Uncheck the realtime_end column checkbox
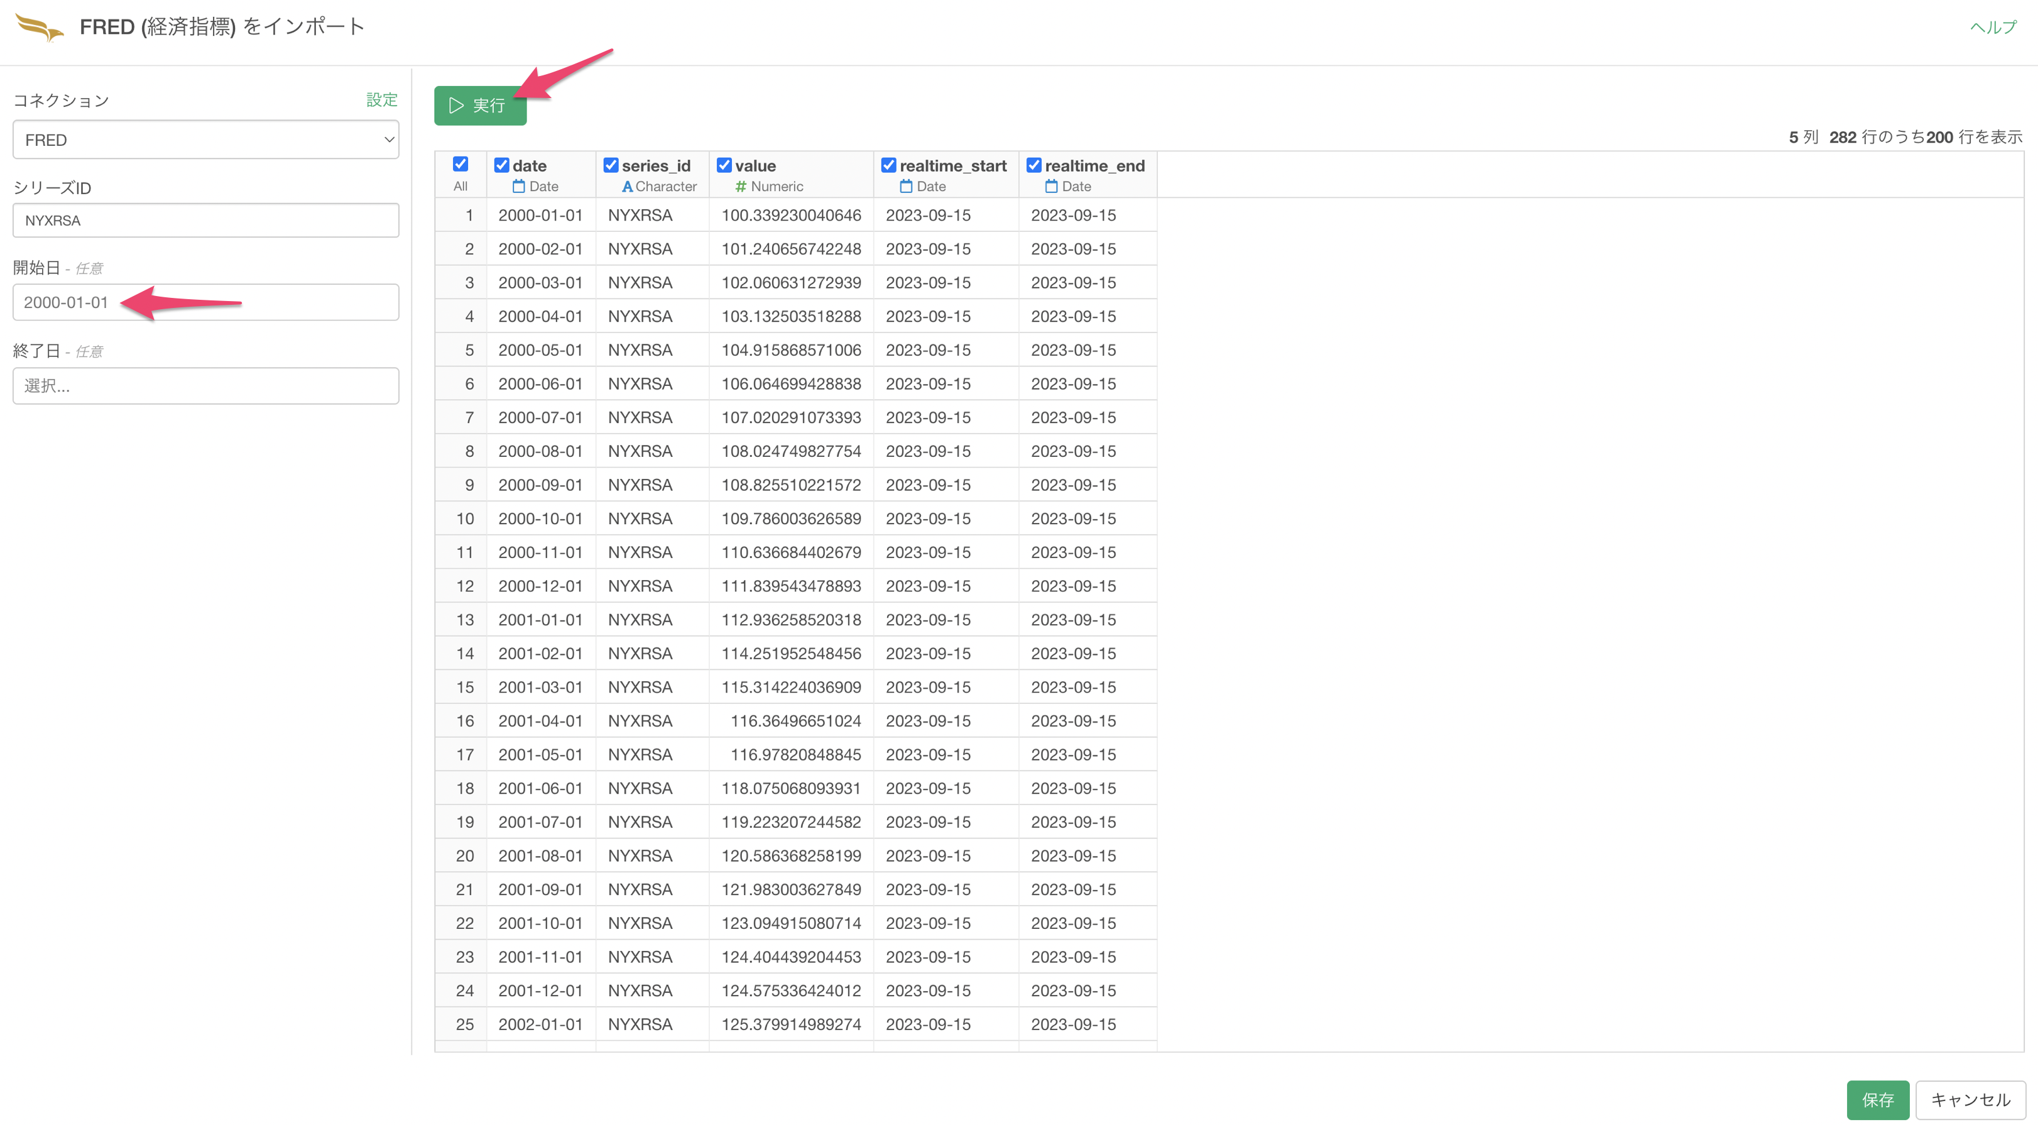The height and width of the screenshot is (1125, 2038). coord(1034,165)
